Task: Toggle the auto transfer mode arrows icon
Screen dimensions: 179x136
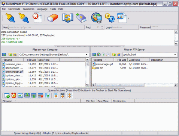Action: pos(70,95)
